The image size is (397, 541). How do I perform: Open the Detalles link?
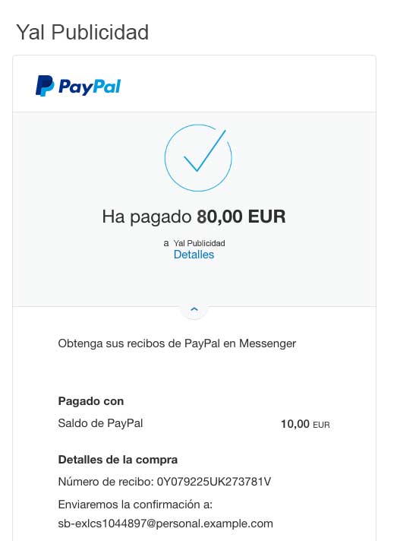pos(194,255)
